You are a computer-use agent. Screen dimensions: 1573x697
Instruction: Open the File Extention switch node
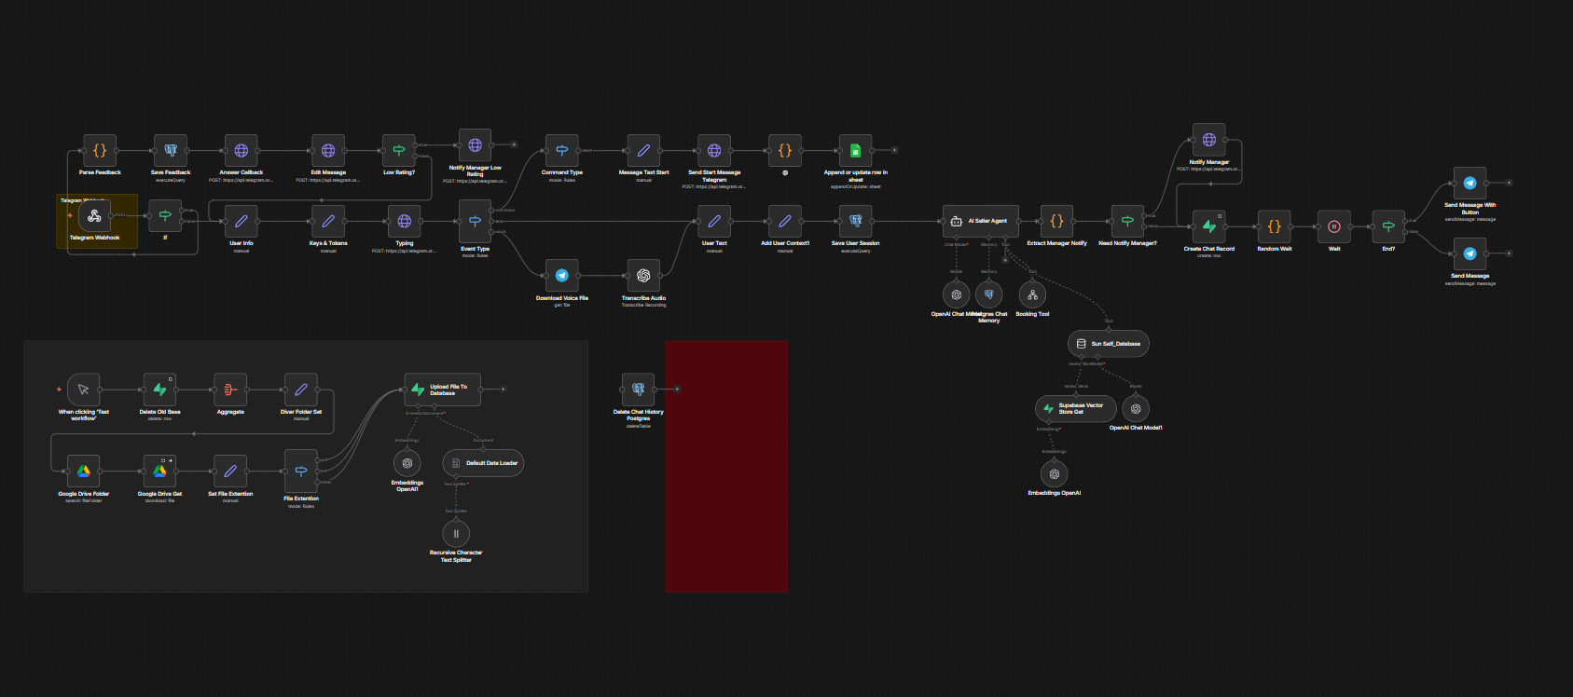point(301,471)
